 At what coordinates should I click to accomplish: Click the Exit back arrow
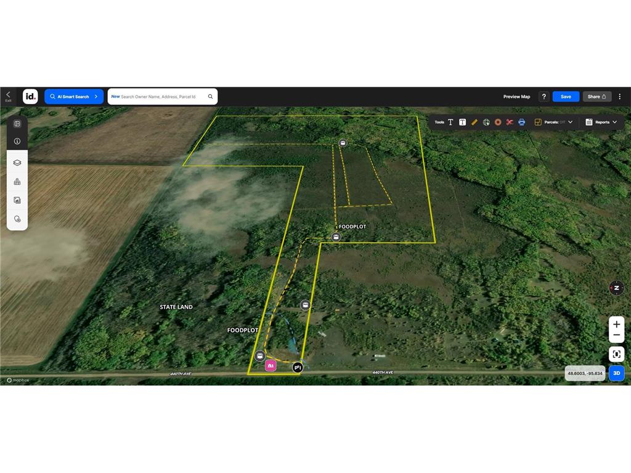(8, 96)
